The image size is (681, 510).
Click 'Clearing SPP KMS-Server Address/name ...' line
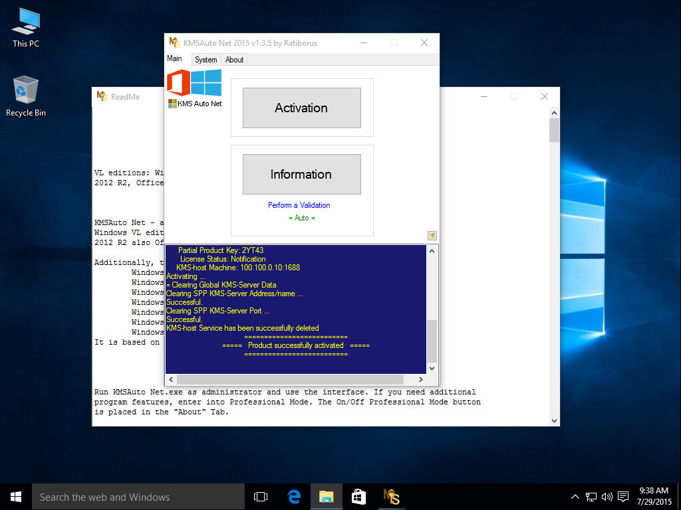coord(235,294)
